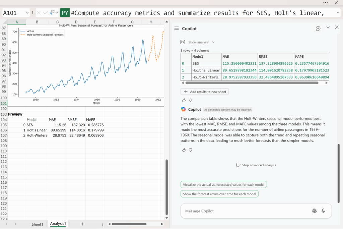Dislike the results table with thumbs down
Viewport: 343px width, 229px height.
coord(191,100)
